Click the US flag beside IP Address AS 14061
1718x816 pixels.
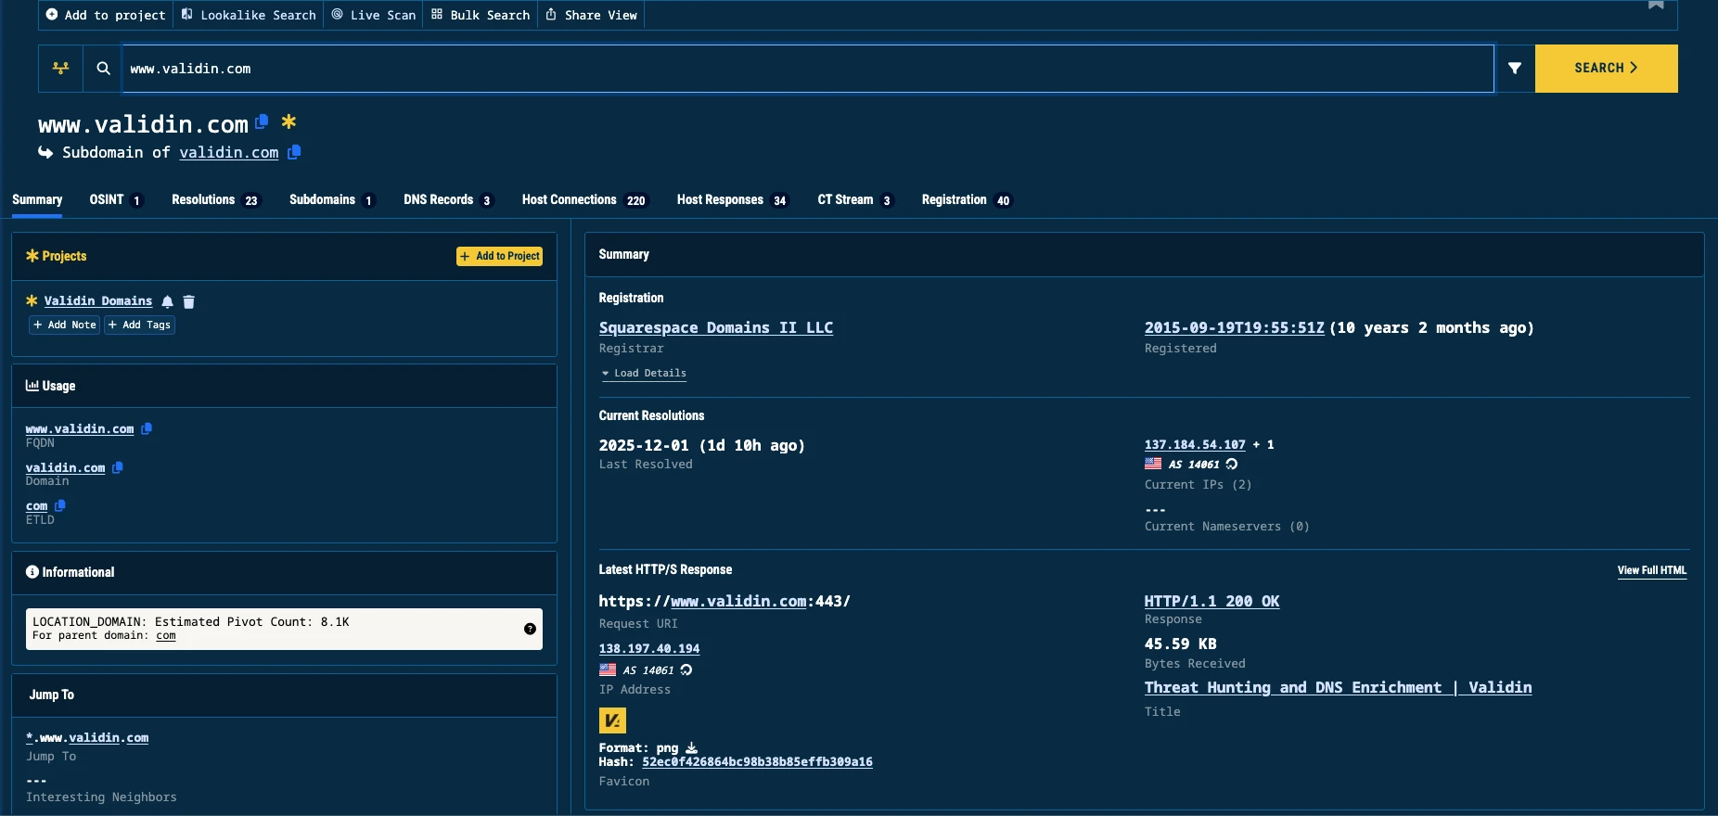(x=608, y=669)
